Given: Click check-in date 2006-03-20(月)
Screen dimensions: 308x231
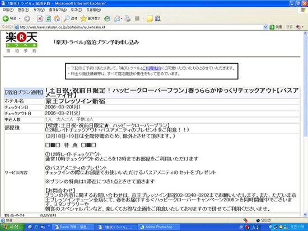Looking at the screenshot, I should click(63, 107).
